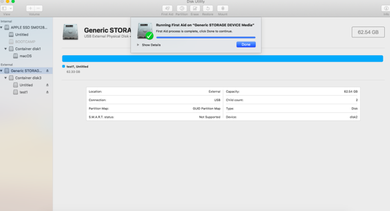Click the Capacity "62.54 GB" table value

(x=351, y=91)
